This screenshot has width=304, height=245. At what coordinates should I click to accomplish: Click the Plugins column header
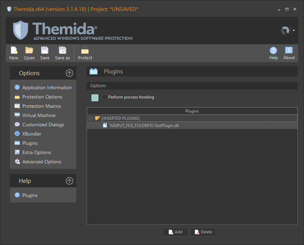click(x=192, y=111)
